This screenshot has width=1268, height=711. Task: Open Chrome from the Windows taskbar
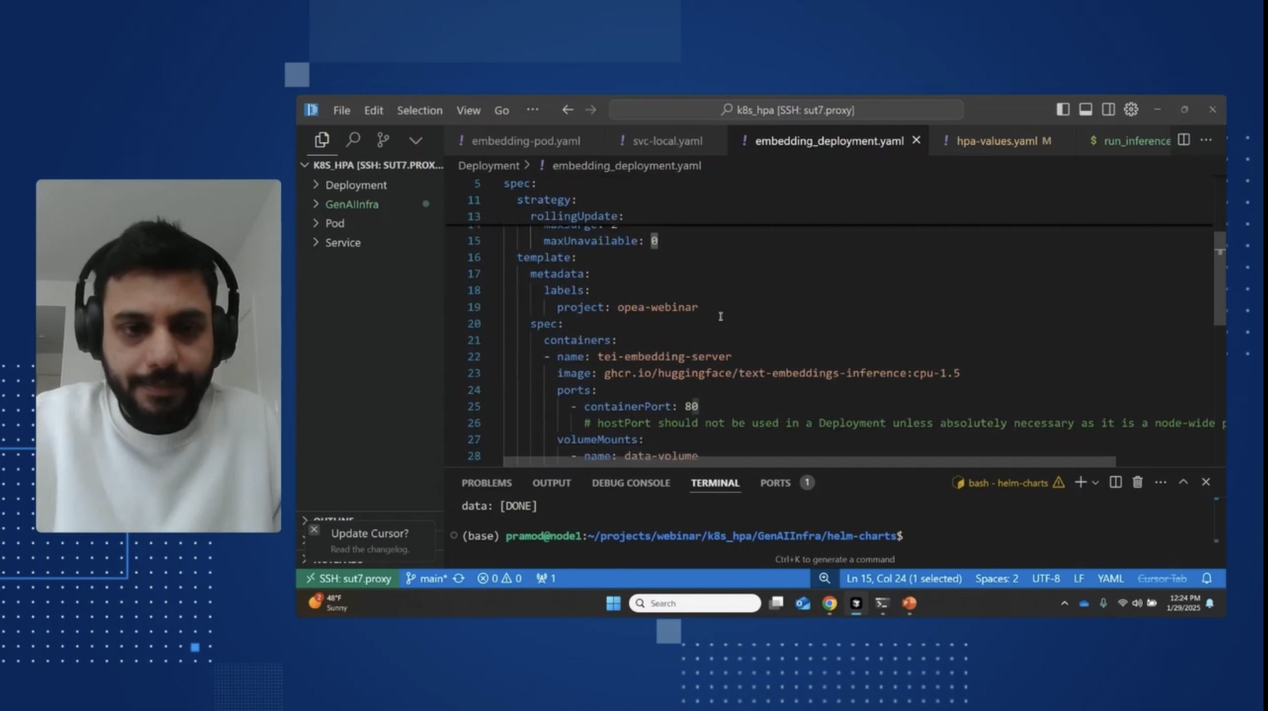coord(829,603)
